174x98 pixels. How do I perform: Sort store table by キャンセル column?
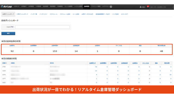[x=146, y=63]
